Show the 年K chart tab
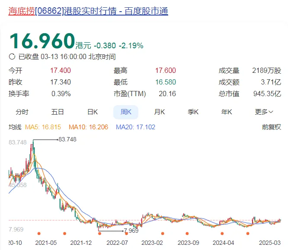The height and width of the screenshot is (250, 288). pyautogui.click(x=227, y=112)
